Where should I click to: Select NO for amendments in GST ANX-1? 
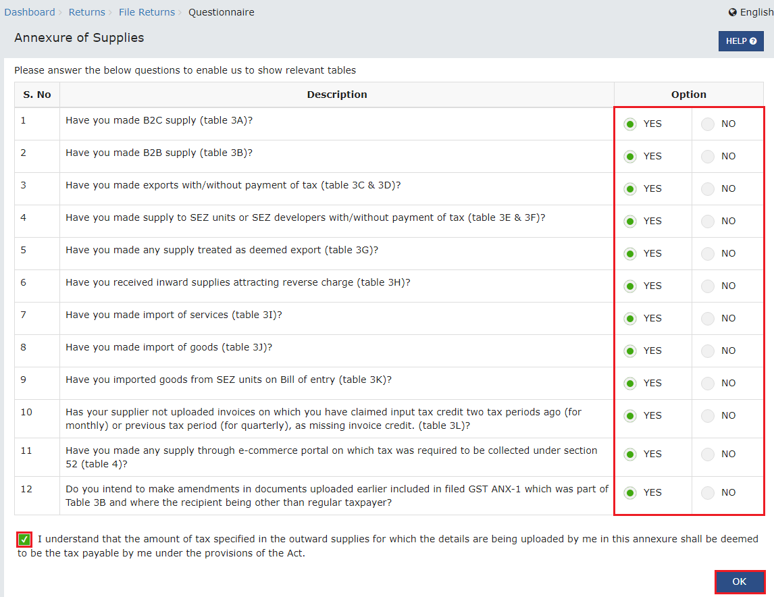707,492
